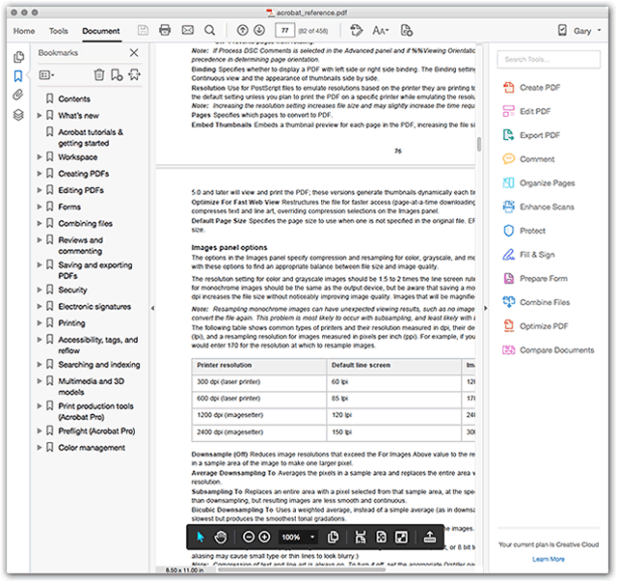Image resolution: width=617 pixels, height=582 pixels.
Task: Click the Print icon in toolbar
Action: pos(165,31)
